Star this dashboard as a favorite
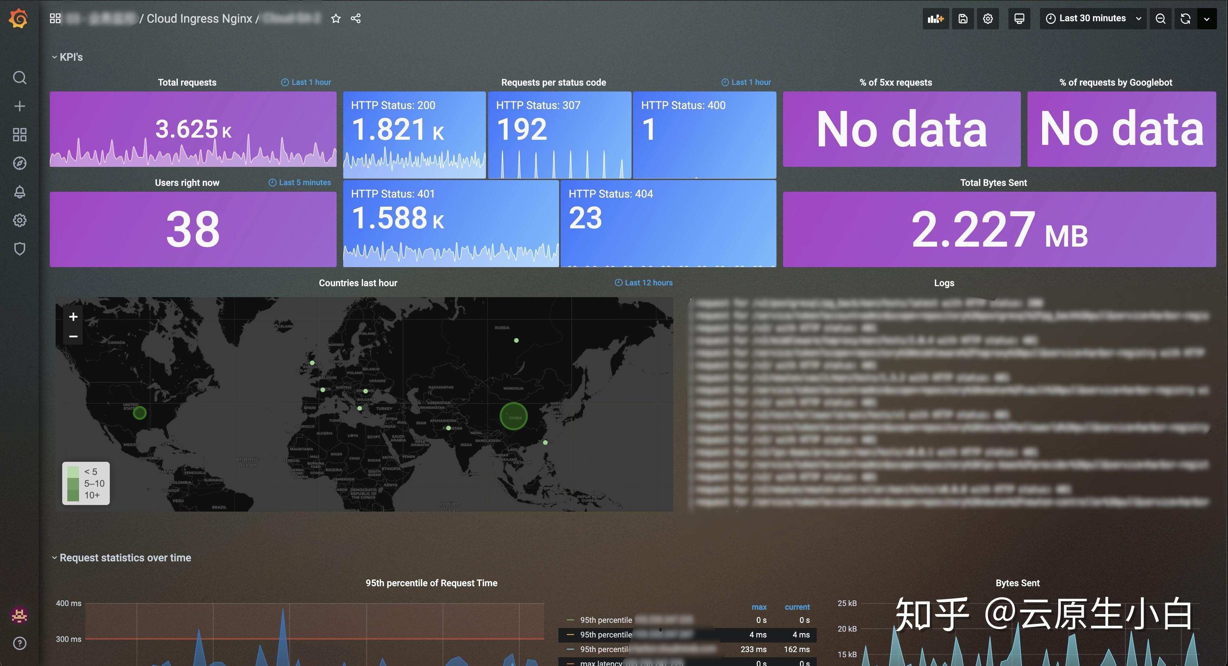Screen dimensions: 1228x666 pyautogui.click(x=336, y=18)
